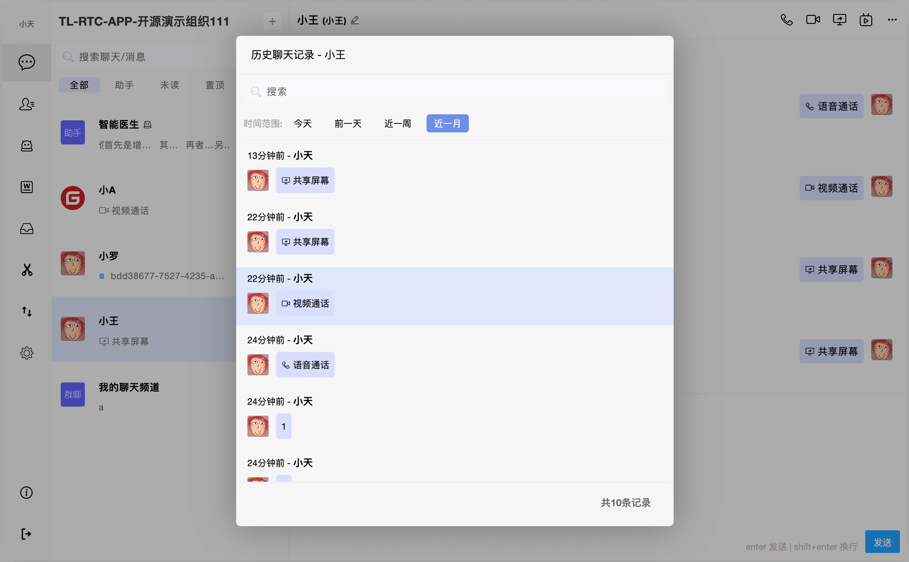Switch to the 助手 chat tab
This screenshot has height=562, width=909.
point(124,85)
